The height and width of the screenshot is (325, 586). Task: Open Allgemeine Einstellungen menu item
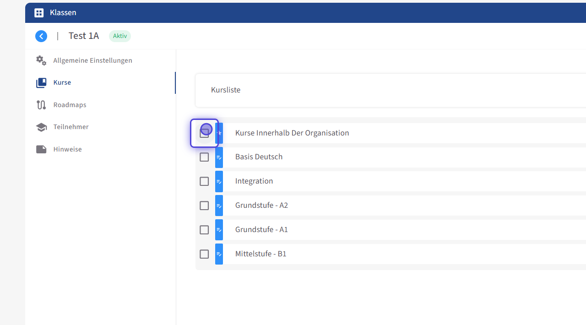pyautogui.click(x=92, y=60)
